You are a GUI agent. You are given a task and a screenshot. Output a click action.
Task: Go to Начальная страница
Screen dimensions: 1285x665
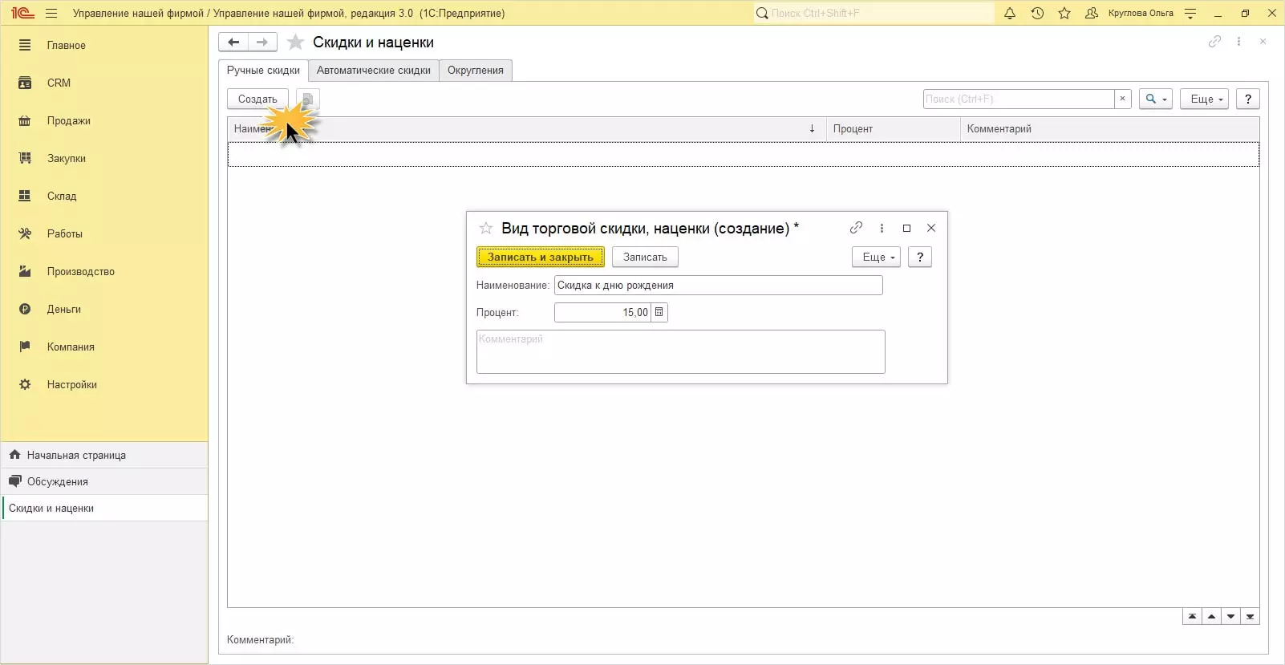click(x=104, y=455)
